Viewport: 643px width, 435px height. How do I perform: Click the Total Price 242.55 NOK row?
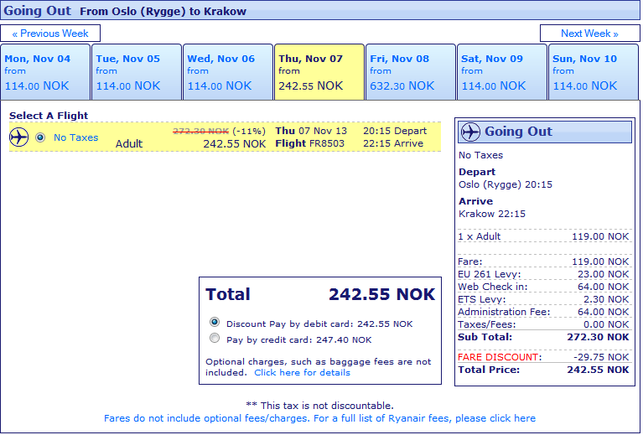pos(543,370)
